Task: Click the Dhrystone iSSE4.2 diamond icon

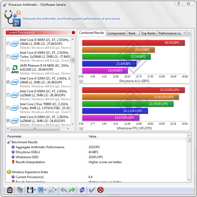Action: pos(13,152)
